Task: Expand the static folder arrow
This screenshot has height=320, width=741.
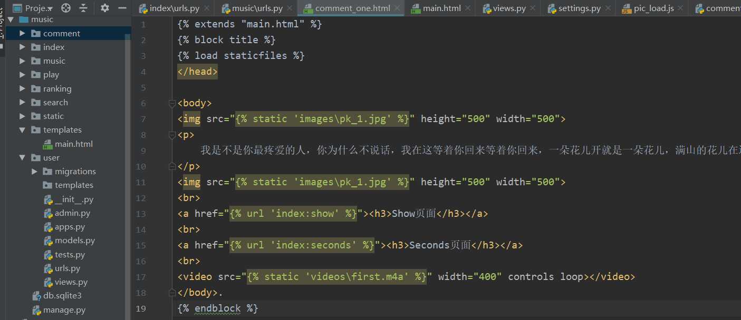Action: [x=22, y=116]
